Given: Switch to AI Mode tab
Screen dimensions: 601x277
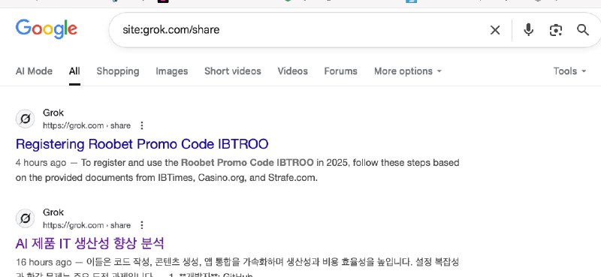Looking at the screenshot, I should [x=34, y=71].
